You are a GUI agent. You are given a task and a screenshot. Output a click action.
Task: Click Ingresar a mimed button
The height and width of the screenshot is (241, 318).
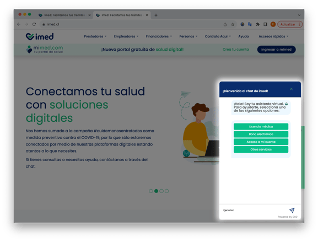tap(277, 50)
